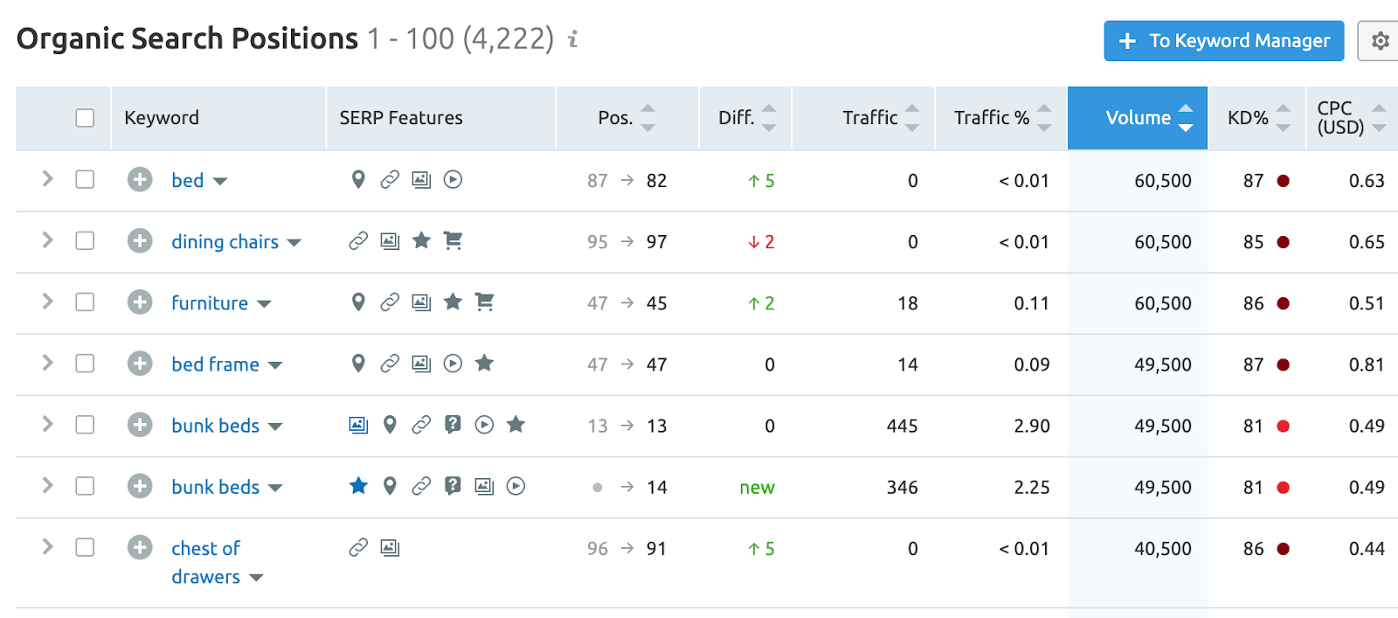Expand the 'bed frame' row chevron
Viewport: 1398px width, 618px height.
48,362
